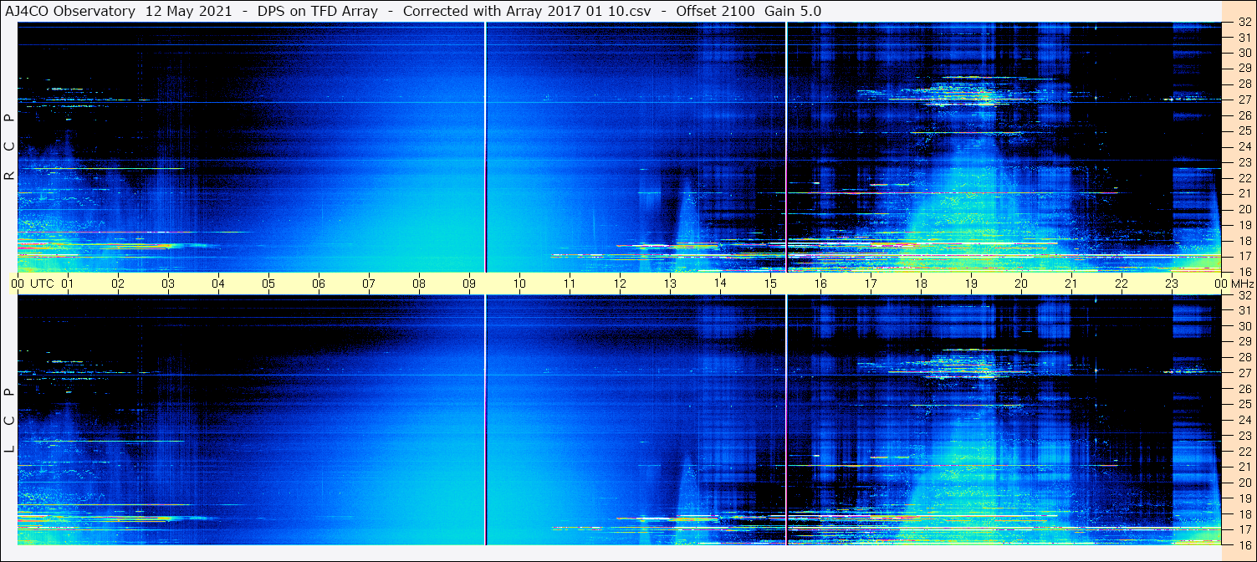This screenshot has height=562, width=1257.
Task: Click the 23 hour label on the time axis
Action: pos(1172,284)
